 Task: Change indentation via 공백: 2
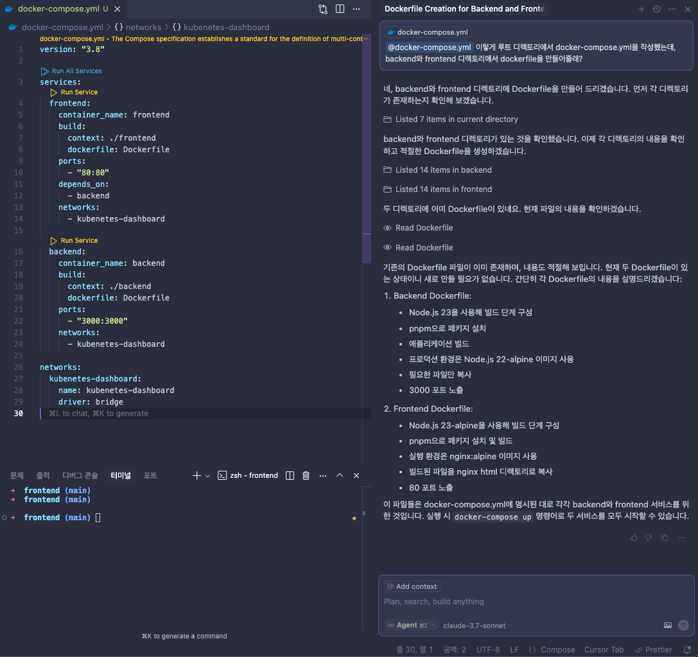coord(455,650)
